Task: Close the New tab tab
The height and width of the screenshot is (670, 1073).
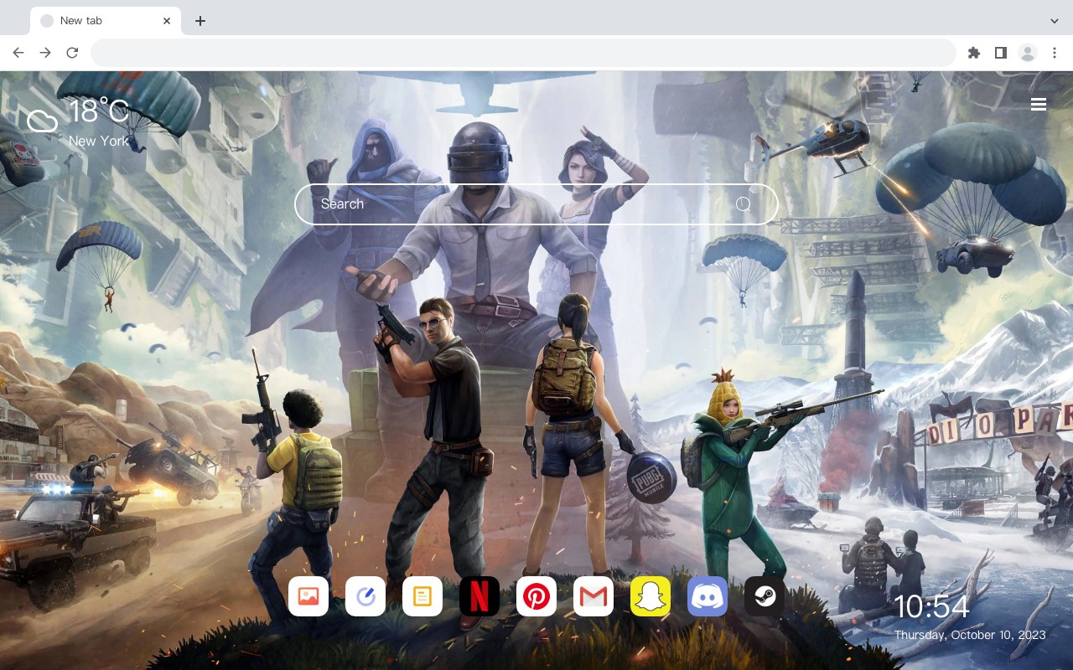Action: click(167, 21)
